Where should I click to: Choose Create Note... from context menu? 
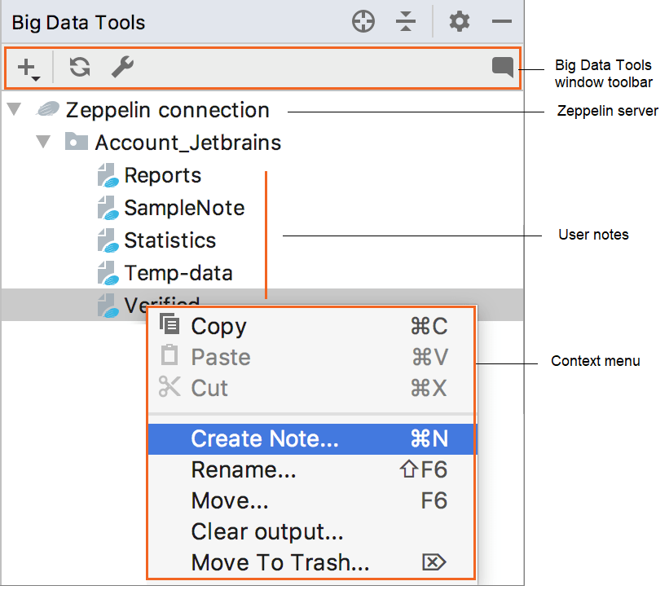pyautogui.click(x=264, y=438)
